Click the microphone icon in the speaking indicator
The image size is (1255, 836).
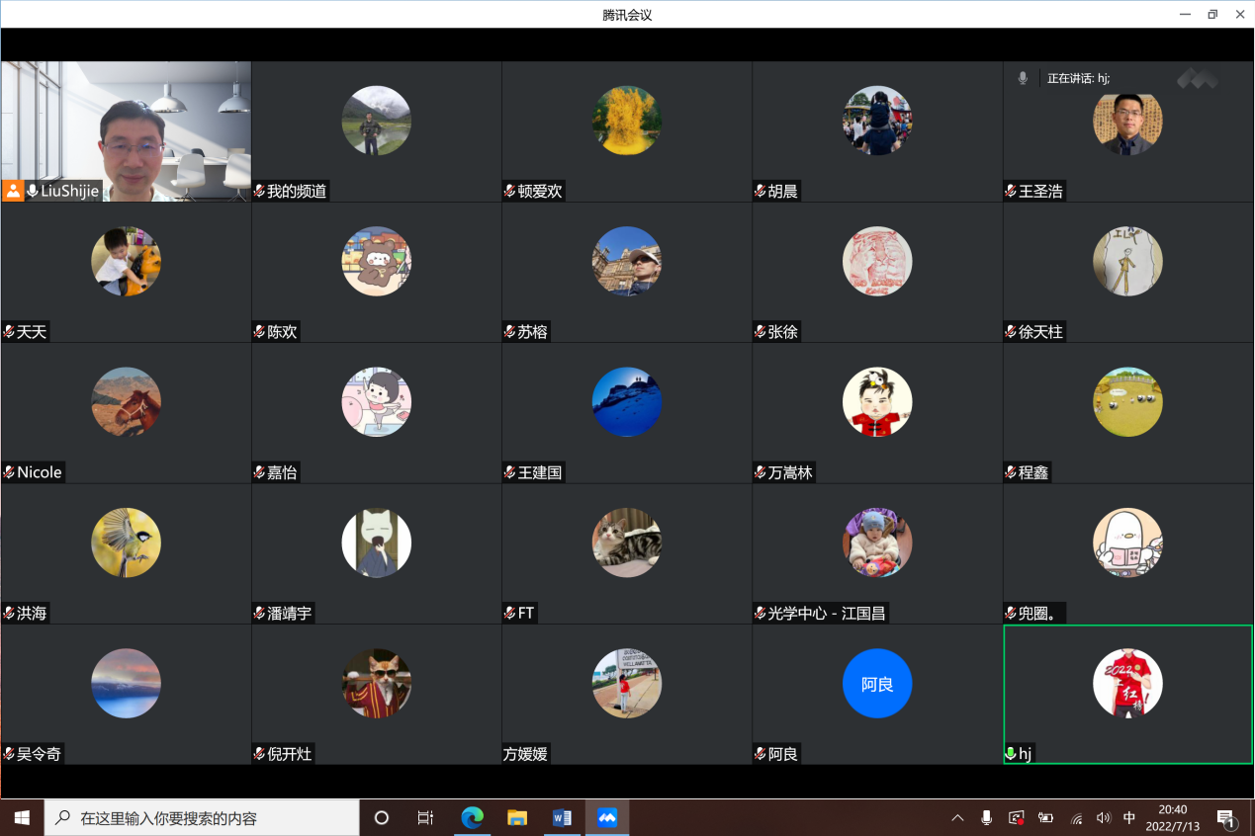1023,78
